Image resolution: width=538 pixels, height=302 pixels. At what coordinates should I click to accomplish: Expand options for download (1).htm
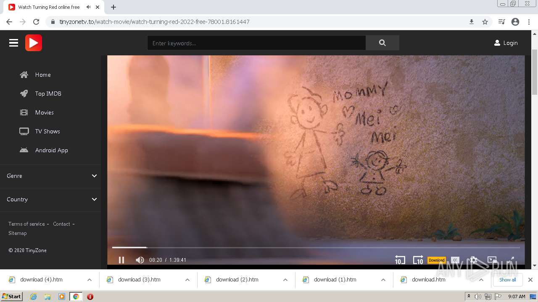click(x=383, y=280)
